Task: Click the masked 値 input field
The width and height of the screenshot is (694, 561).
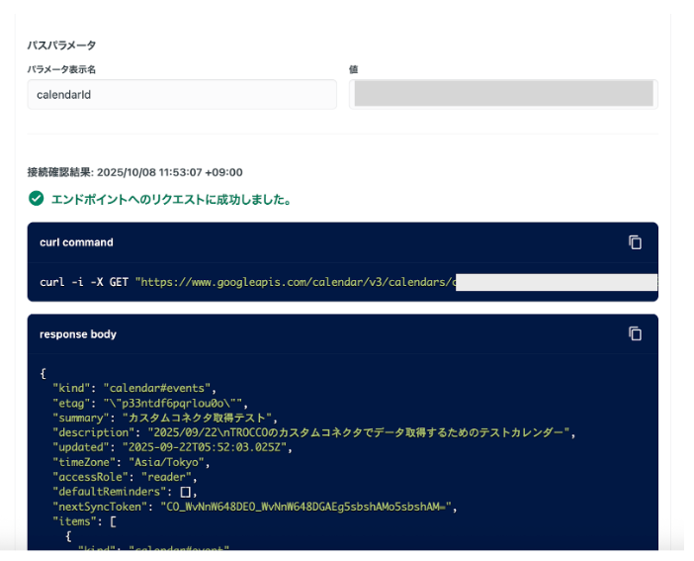Action: [503, 94]
